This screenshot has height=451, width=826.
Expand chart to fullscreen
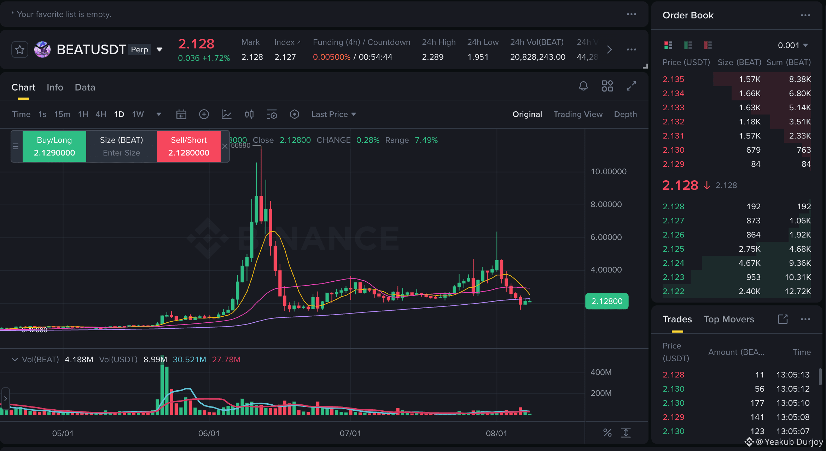click(632, 86)
